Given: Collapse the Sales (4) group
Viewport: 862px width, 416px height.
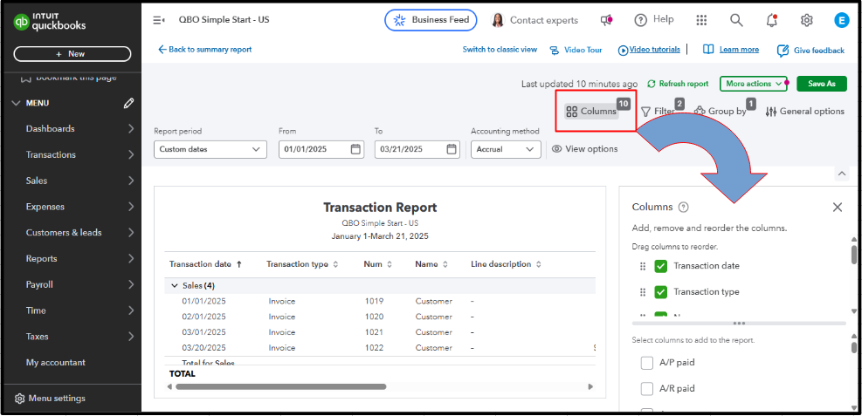Looking at the screenshot, I should 175,286.
